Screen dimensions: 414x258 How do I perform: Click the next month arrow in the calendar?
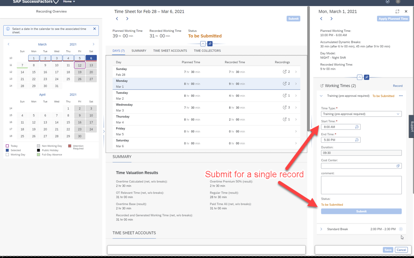coord(93,44)
